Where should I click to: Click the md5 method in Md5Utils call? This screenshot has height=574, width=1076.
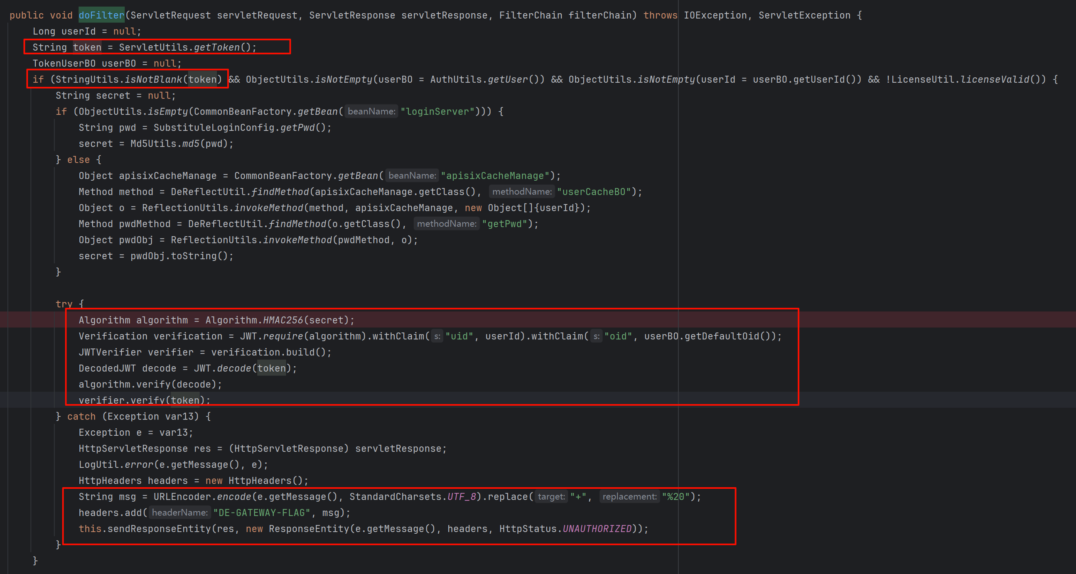coord(191,144)
